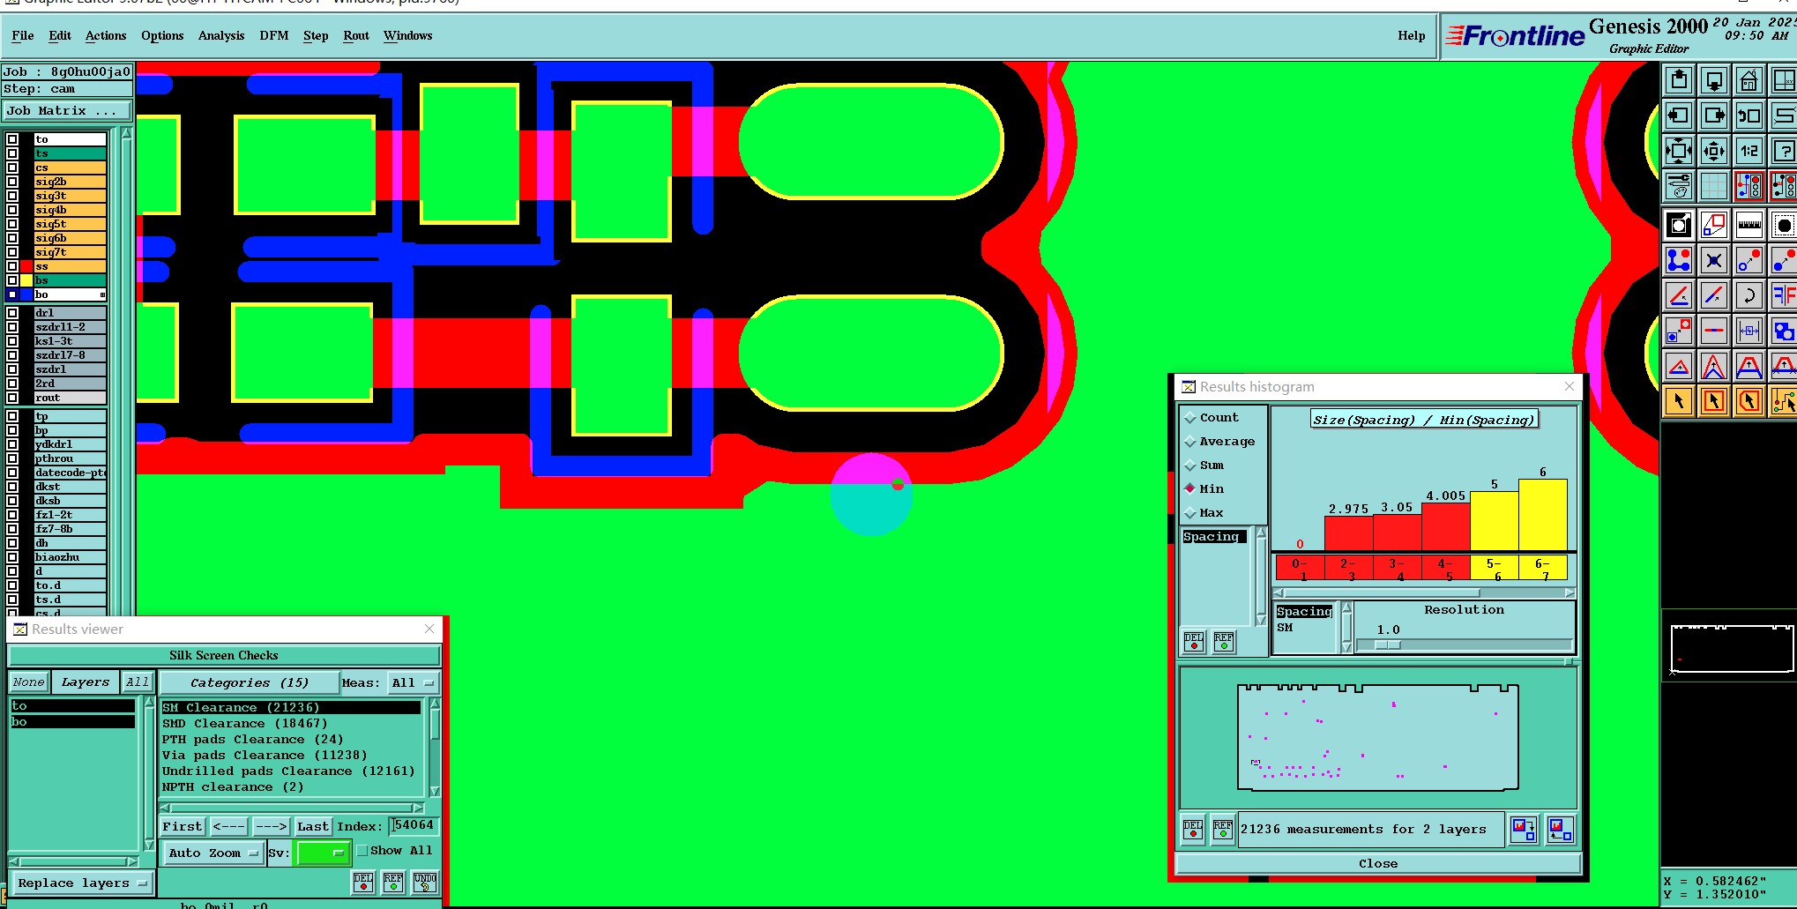Screen dimensions: 1797x909
Task: Open the Rout menu
Action: click(356, 36)
